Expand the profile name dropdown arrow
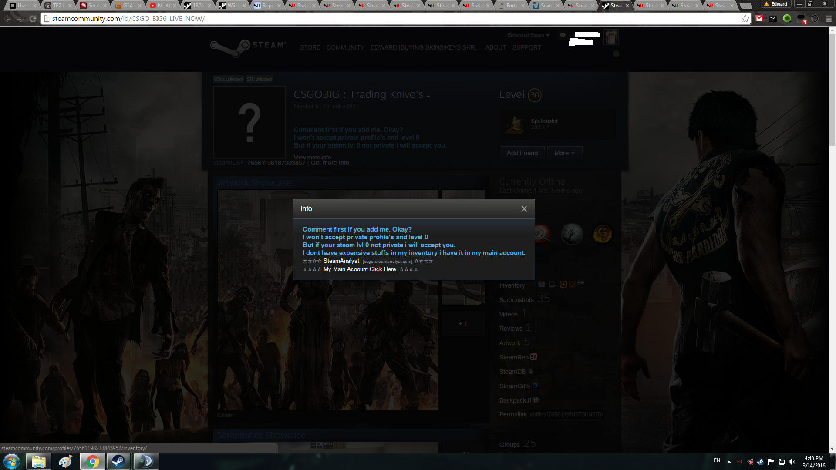This screenshot has width=836, height=470. coord(428,97)
